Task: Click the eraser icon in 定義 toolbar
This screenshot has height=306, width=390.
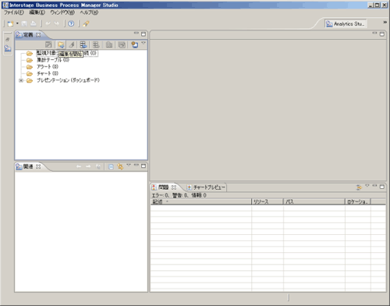Action: pos(72,44)
